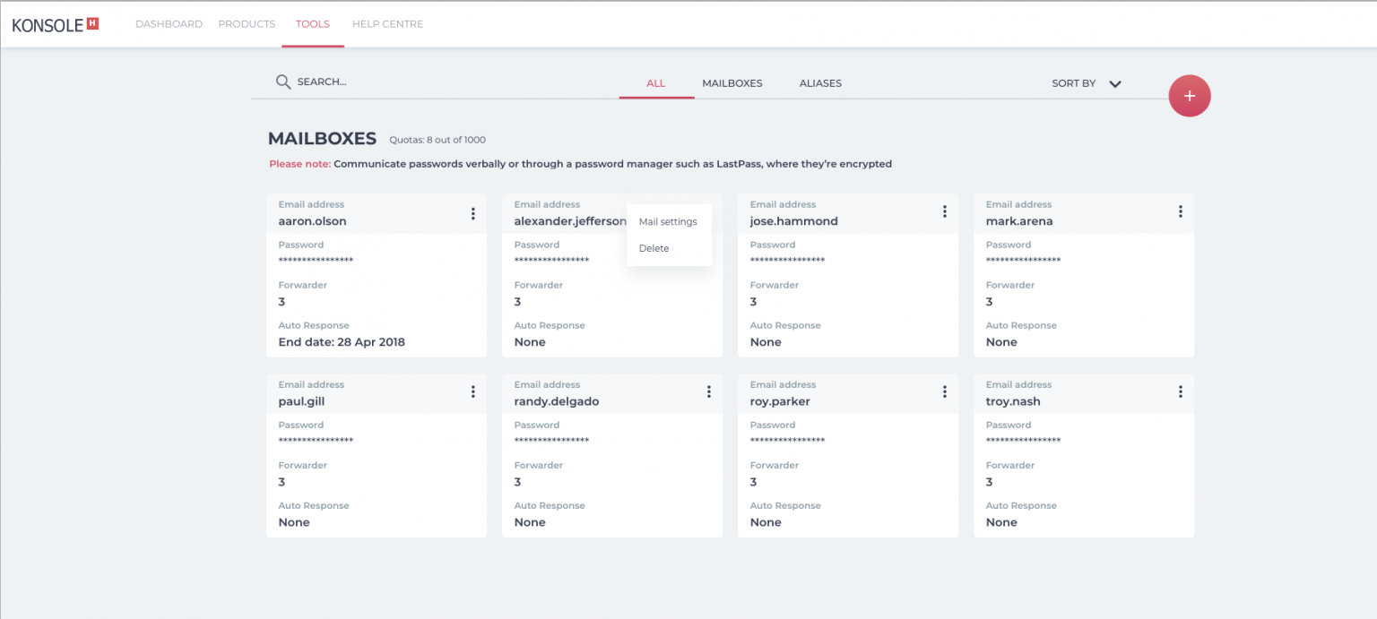The height and width of the screenshot is (619, 1377).
Task: Click the three-dot menu on mark.arena card
Action: tap(1181, 212)
